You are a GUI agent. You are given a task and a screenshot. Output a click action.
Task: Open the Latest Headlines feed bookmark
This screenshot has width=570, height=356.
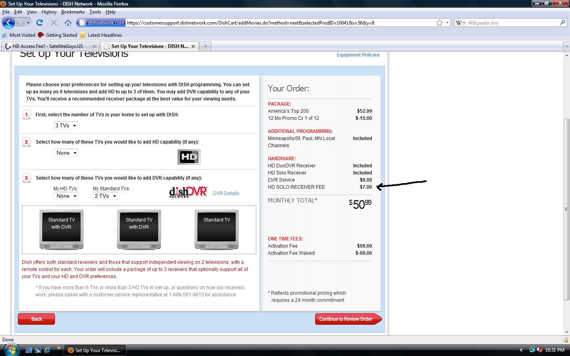click(x=101, y=35)
